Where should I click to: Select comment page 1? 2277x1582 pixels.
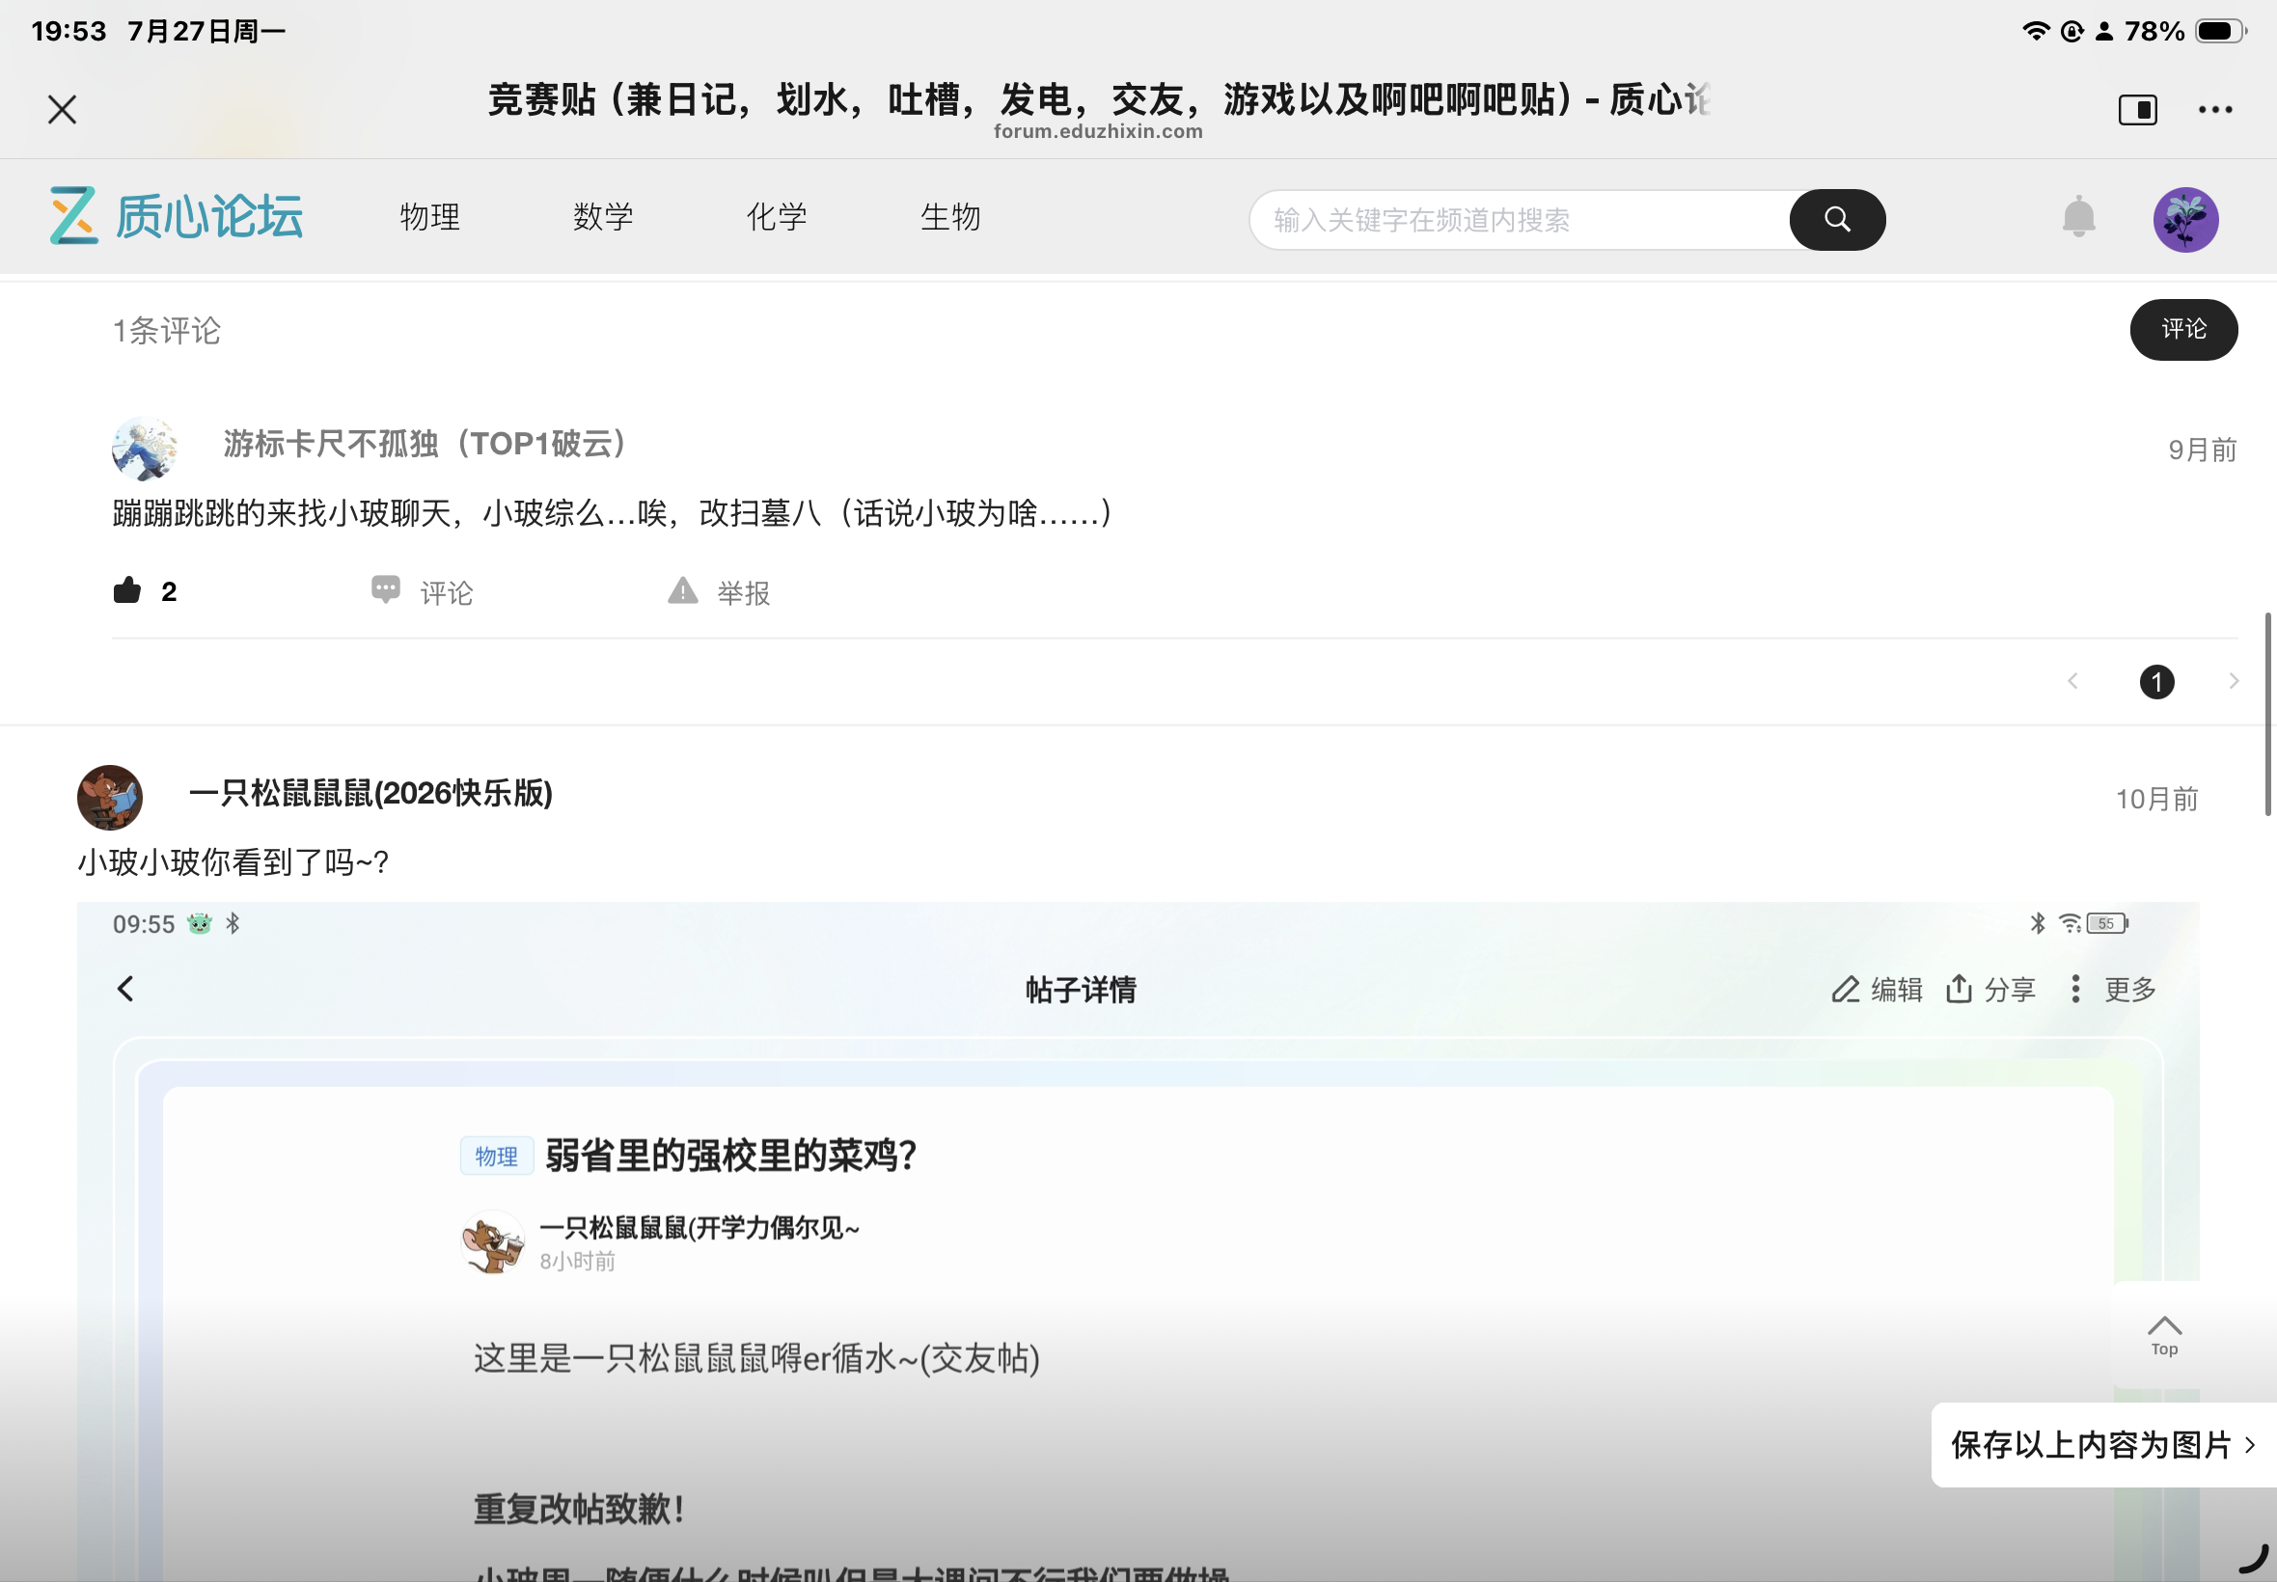point(2156,682)
